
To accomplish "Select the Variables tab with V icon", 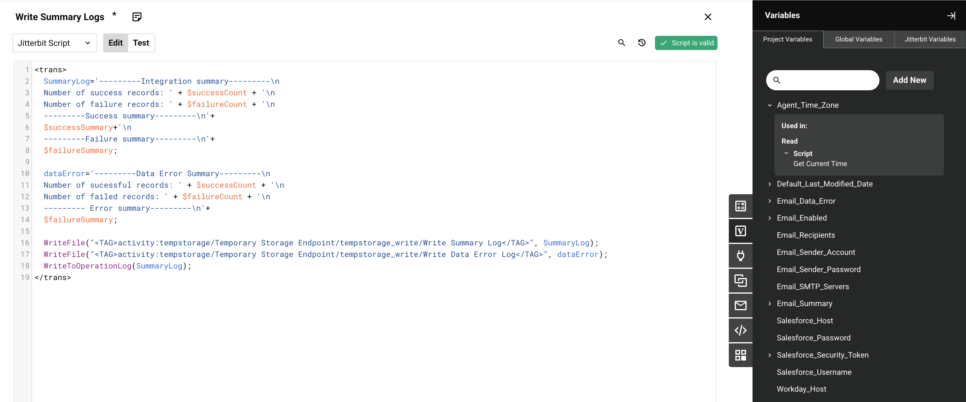I will coord(740,231).
